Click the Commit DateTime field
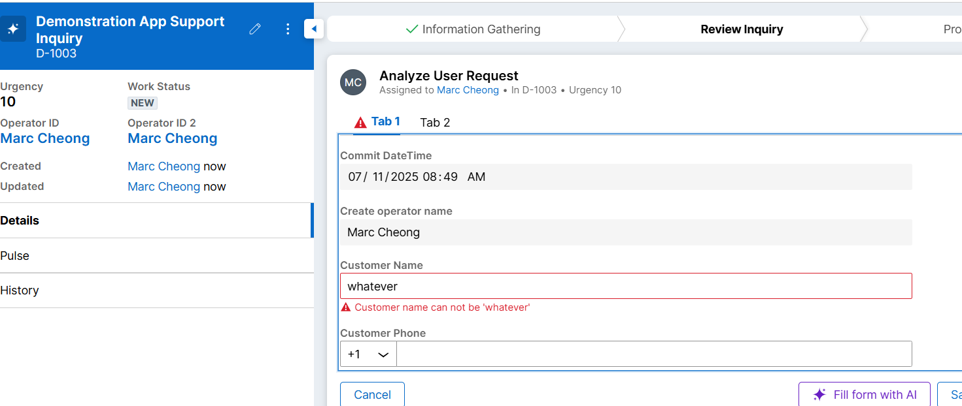This screenshot has height=406, width=962. point(626,177)
